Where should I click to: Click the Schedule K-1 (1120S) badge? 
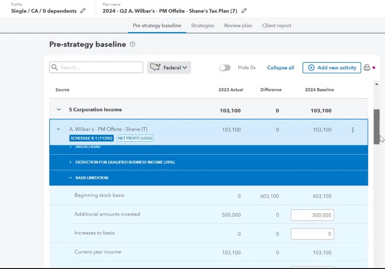[91, 138]
